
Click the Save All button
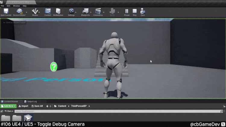click(37, 106)
